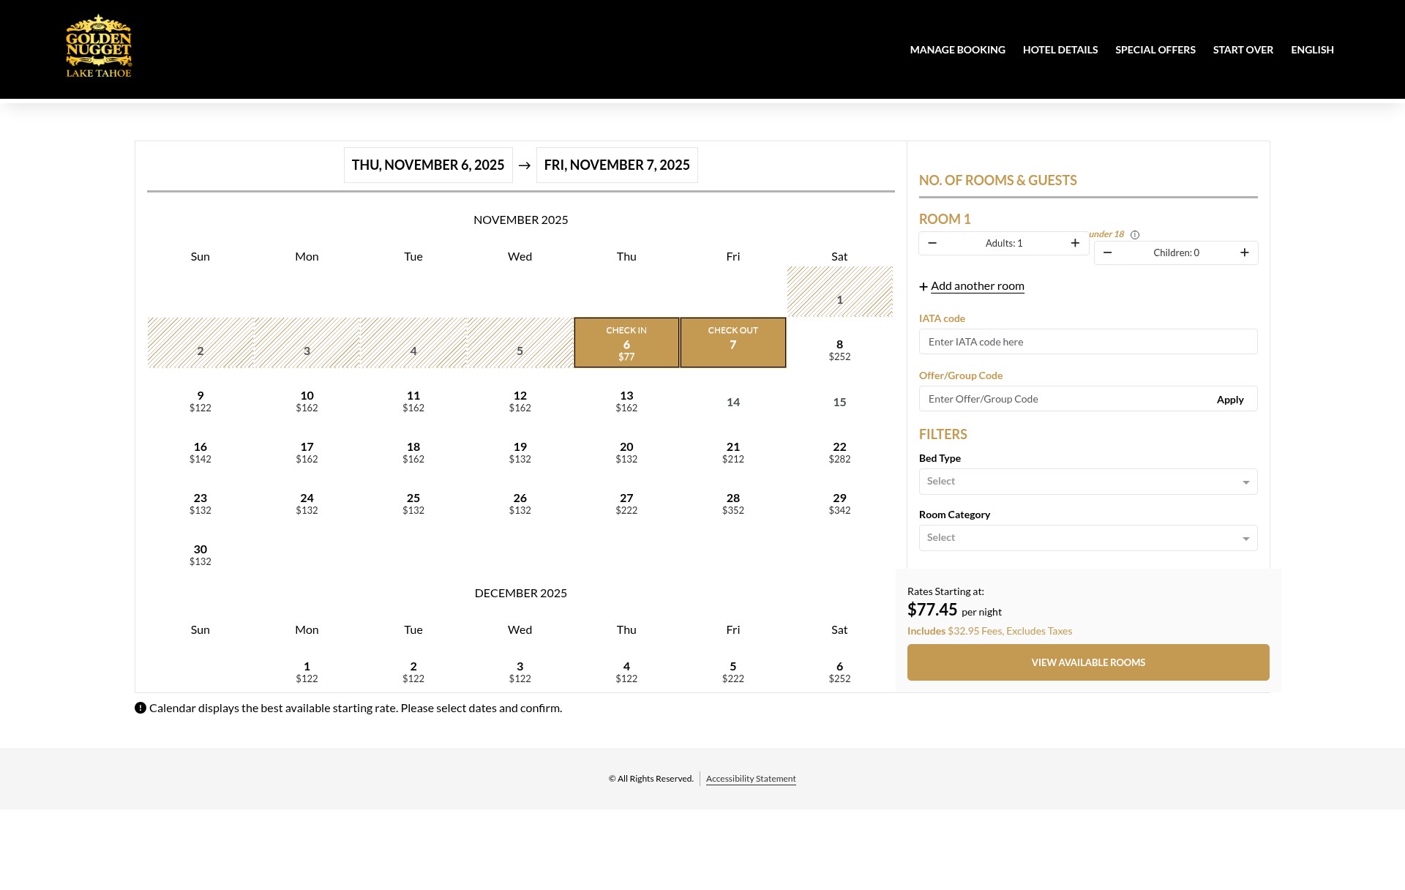
Task: Select November 8 priced $252
Action: (839, 350)
